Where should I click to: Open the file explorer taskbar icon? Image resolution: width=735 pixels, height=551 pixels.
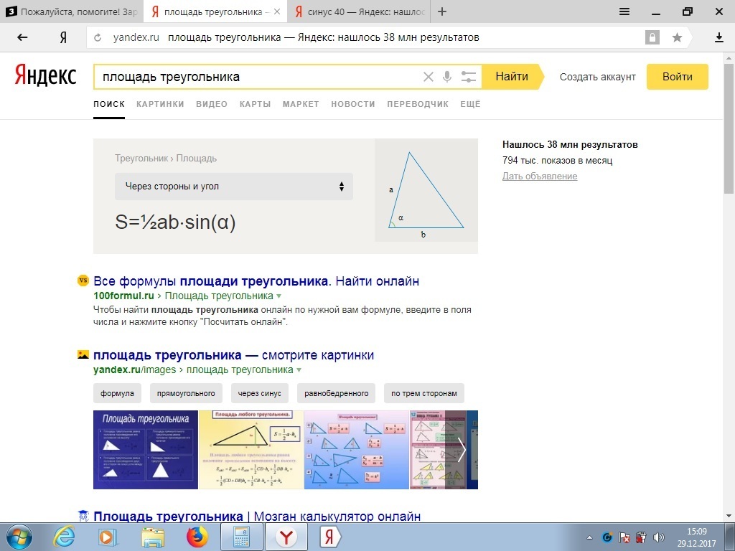(x=153, y=537)
